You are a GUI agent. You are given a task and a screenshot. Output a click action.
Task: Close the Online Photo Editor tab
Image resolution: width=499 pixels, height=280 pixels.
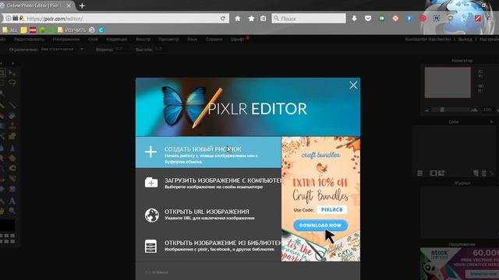click(x=69, y=5)
